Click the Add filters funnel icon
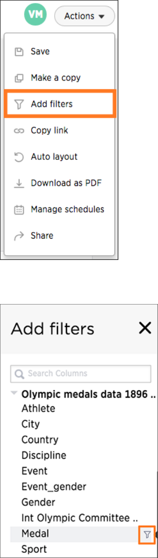Image resolution: width=158 pixels, height=558 pixels. click(19, 104)
